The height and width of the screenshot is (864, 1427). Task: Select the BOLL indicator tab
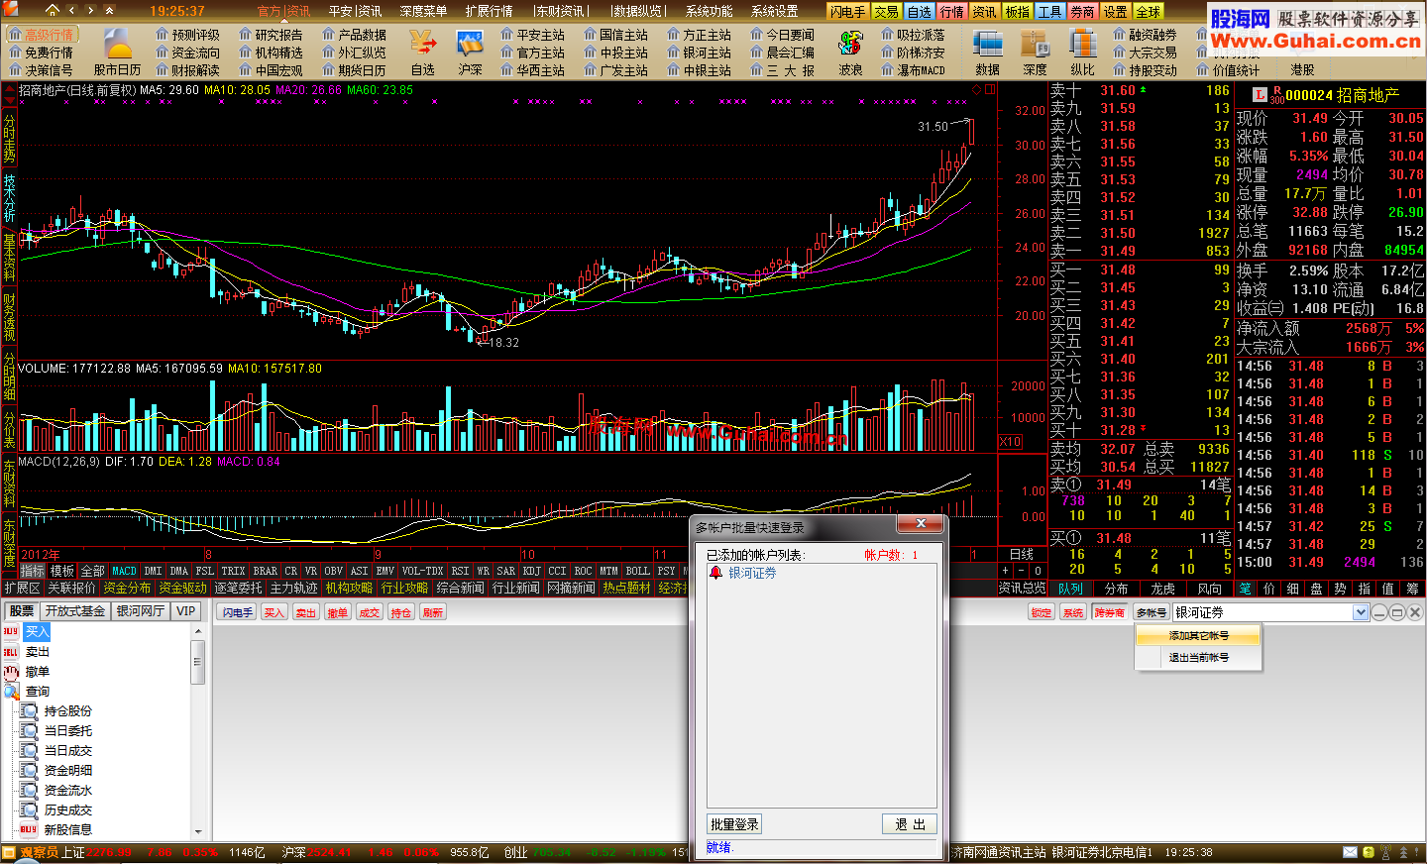[x=637, y=571]
